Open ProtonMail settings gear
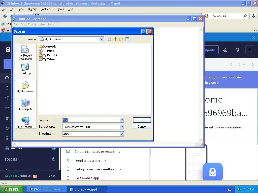The height and width of the screenshot is (193, 258). pos(237,50)
